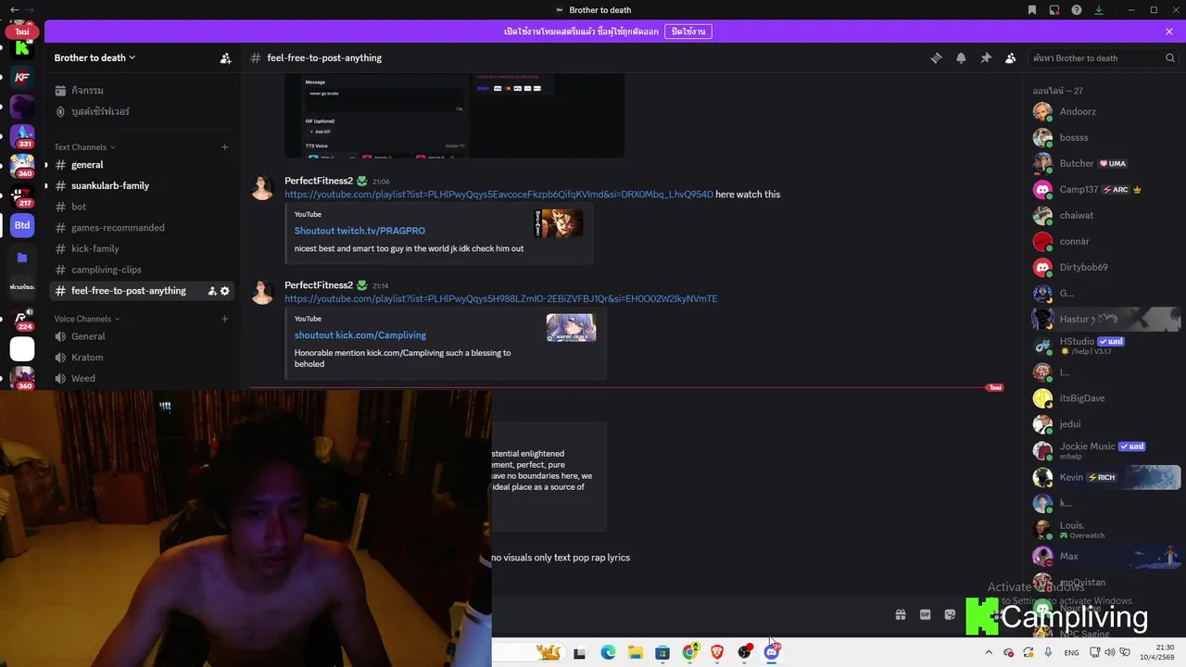This screenshot has width=1186, height=667.
Task: Open HStudio bot member entry
Action: pos(1104,346)
